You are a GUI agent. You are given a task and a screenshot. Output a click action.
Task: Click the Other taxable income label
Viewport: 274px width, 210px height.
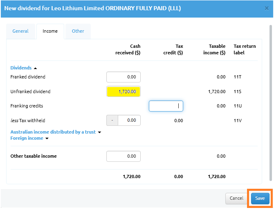pyautogui.click(x=34, y=156)
